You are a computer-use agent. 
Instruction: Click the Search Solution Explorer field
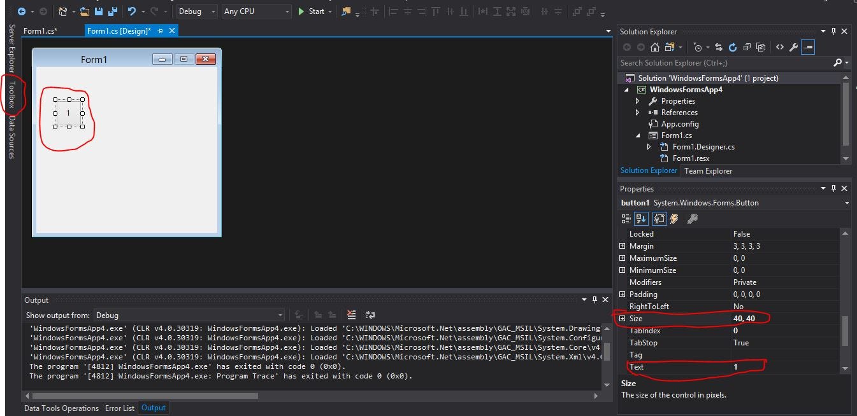pyautogui.click(x=701, y=63)
